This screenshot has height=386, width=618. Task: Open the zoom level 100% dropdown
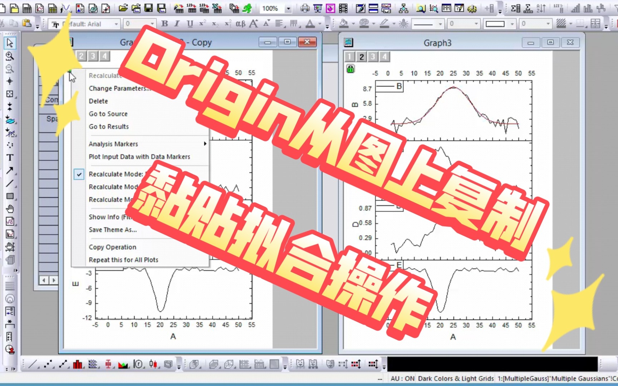288,8
